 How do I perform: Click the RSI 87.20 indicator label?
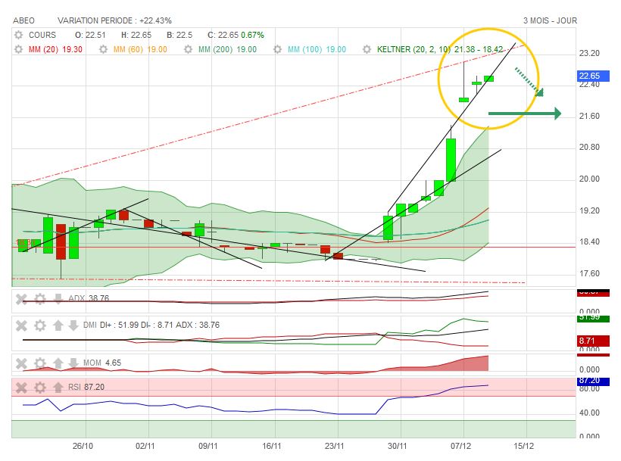coord(86,387)
